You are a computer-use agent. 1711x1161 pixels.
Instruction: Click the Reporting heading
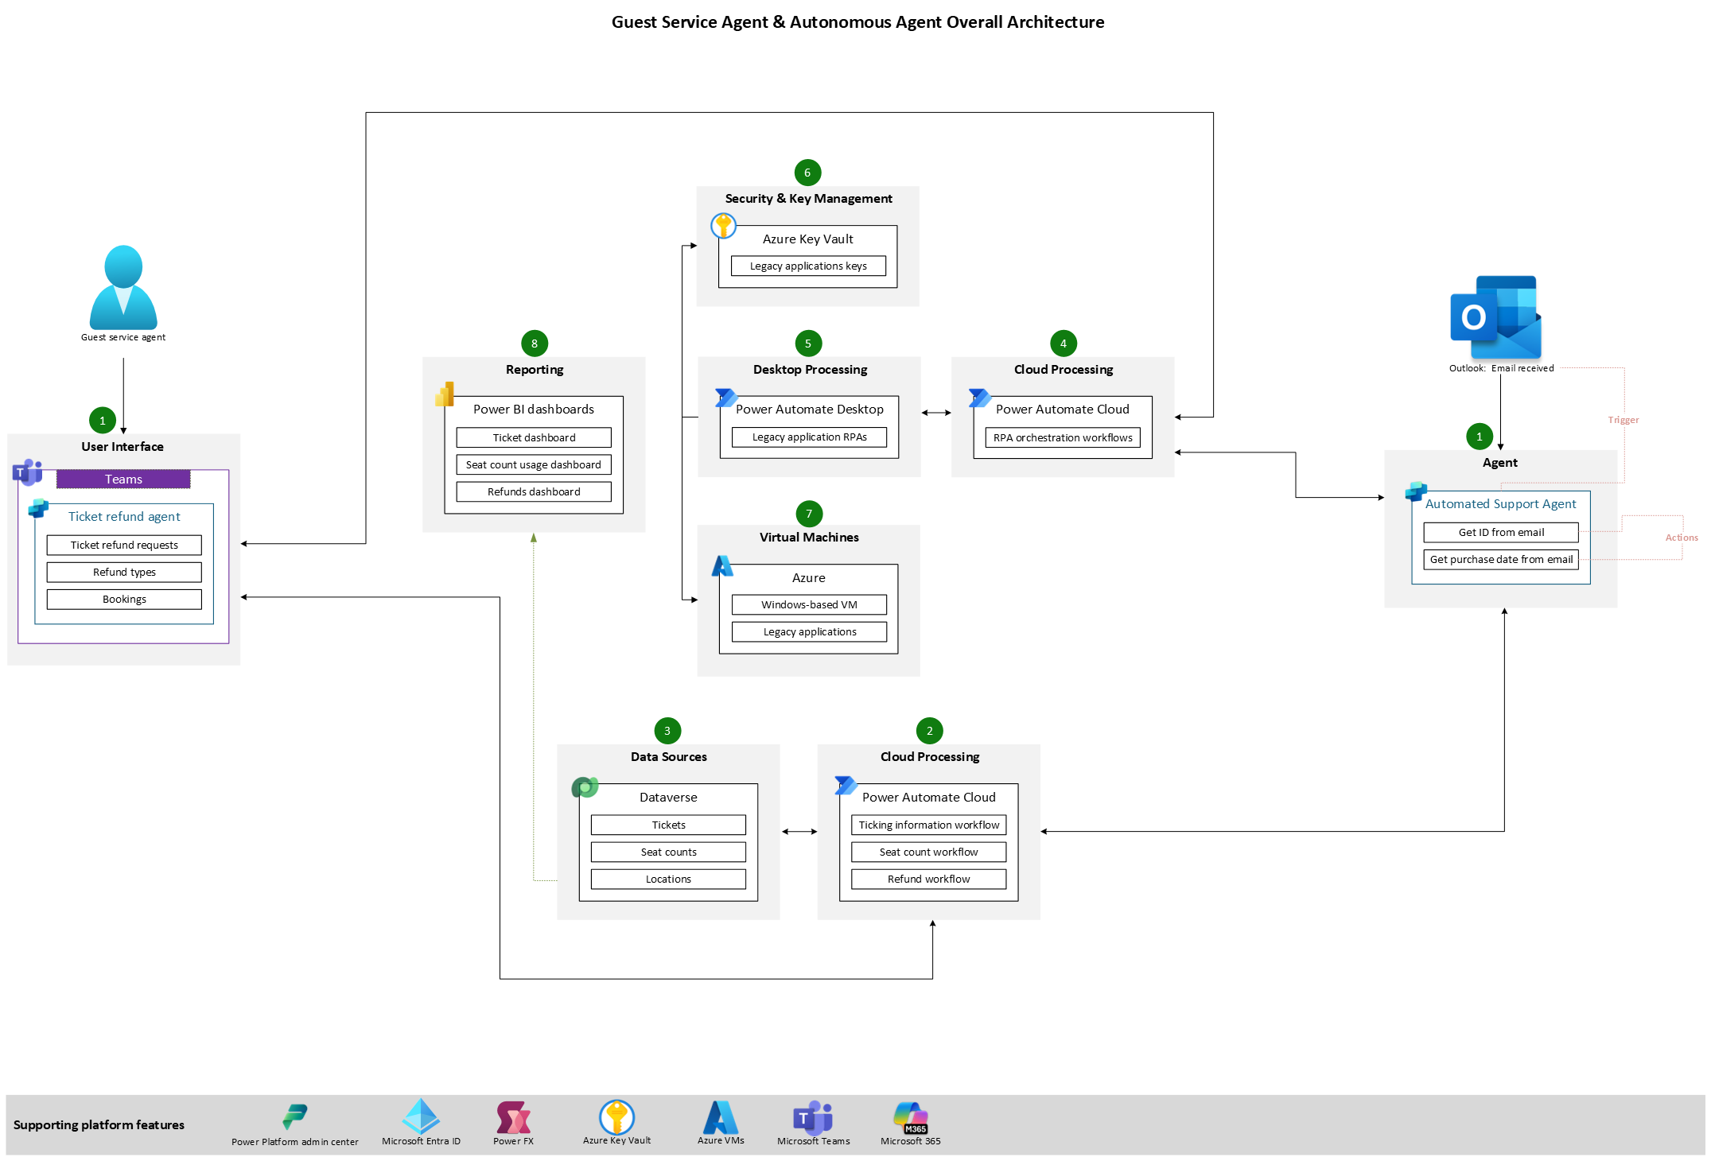click(534, 369)
